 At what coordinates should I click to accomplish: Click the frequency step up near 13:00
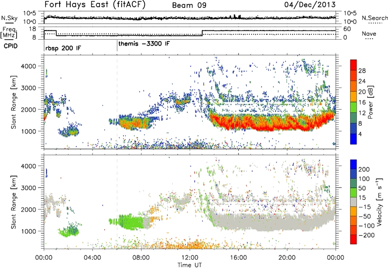pos(202,33)
